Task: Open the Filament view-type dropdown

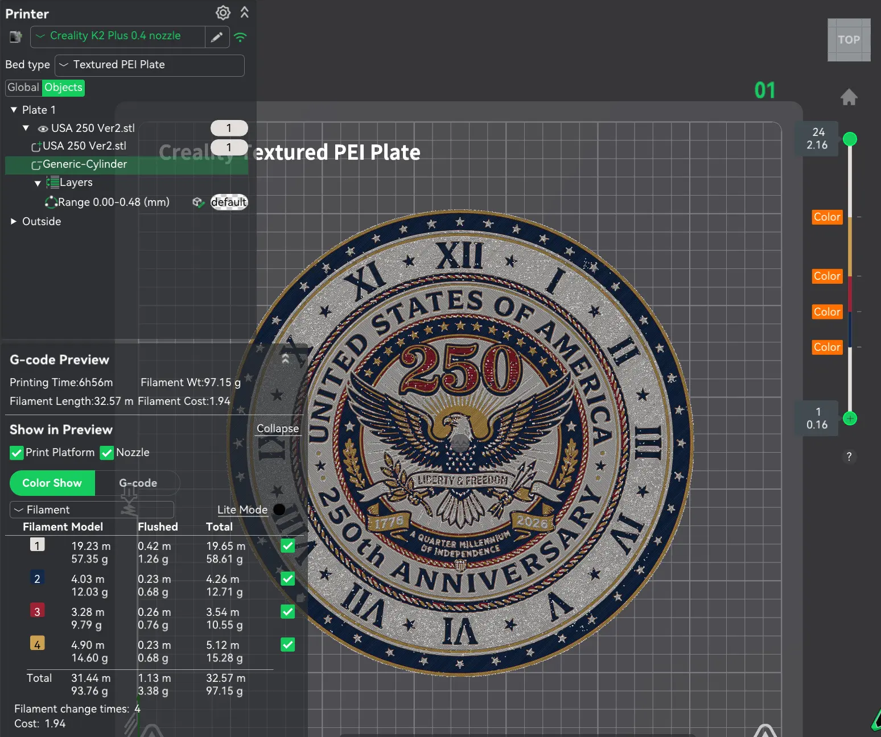Action: click(92, 510)
